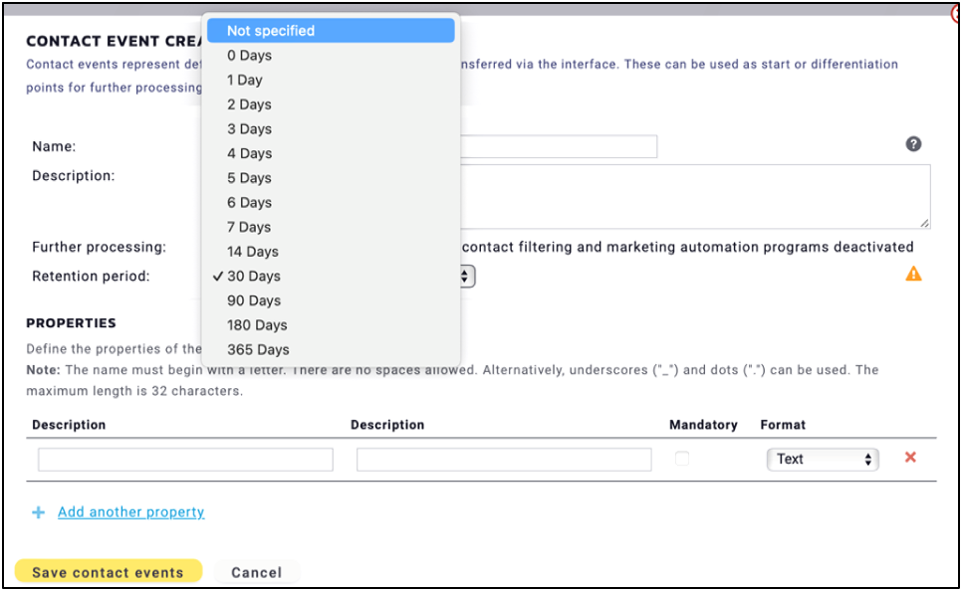Click the 'Mandatory' column header
962x591 pixels.
[x=703, y=425]
